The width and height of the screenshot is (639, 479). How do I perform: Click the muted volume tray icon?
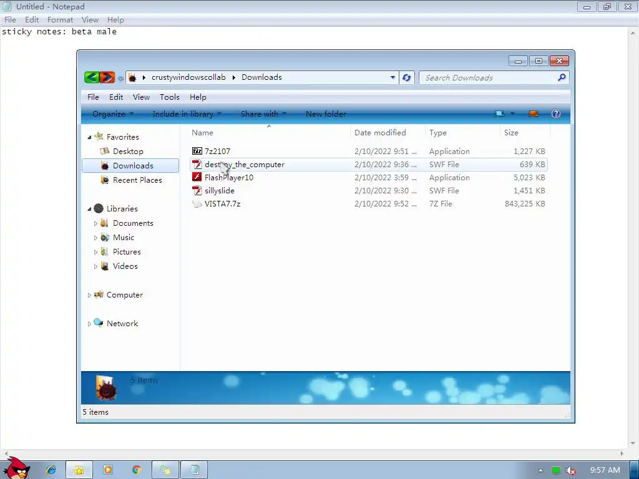tap(570, 470)
